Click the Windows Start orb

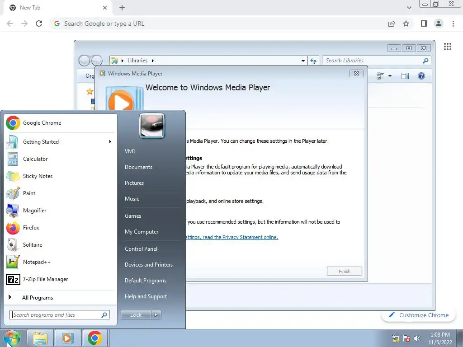click(x=12, y=338)
